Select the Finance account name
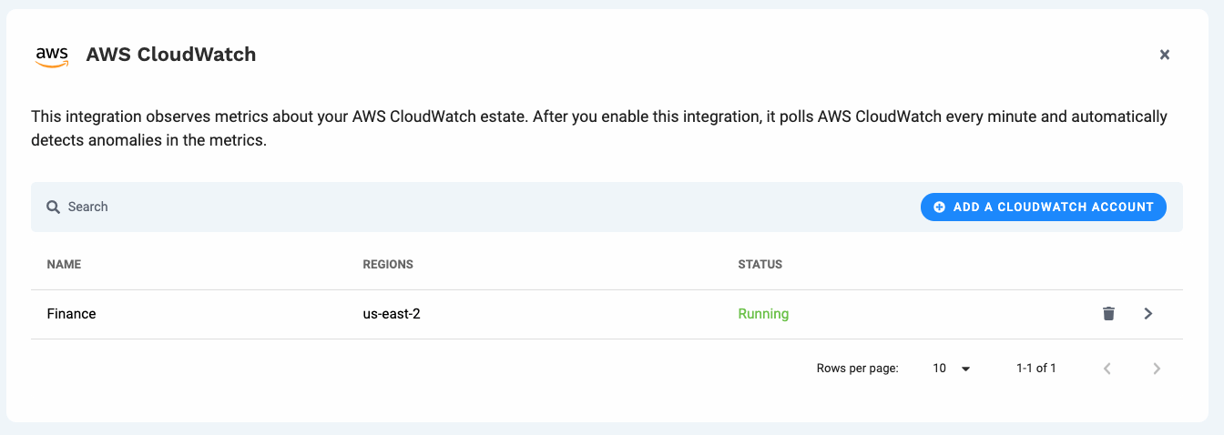Screen dimensions: 1224x435 pos(72,314)
